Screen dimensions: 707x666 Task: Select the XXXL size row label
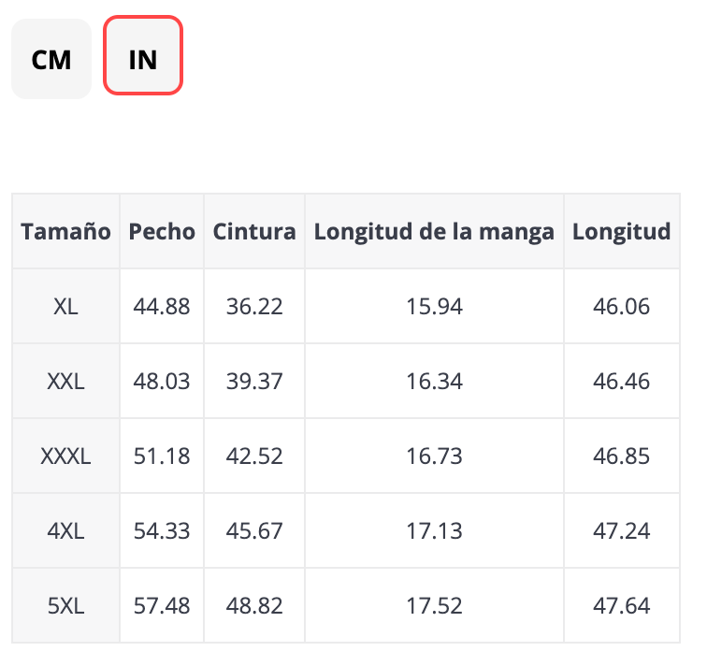(x=65, y=456)
